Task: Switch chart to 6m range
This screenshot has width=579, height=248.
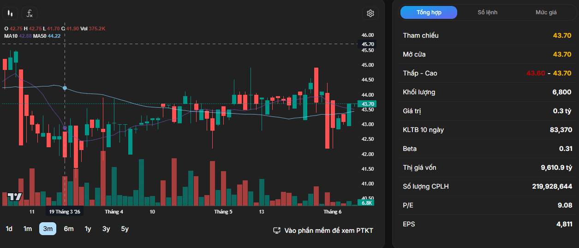Action: pyautogui.click(x=68, y=229)
